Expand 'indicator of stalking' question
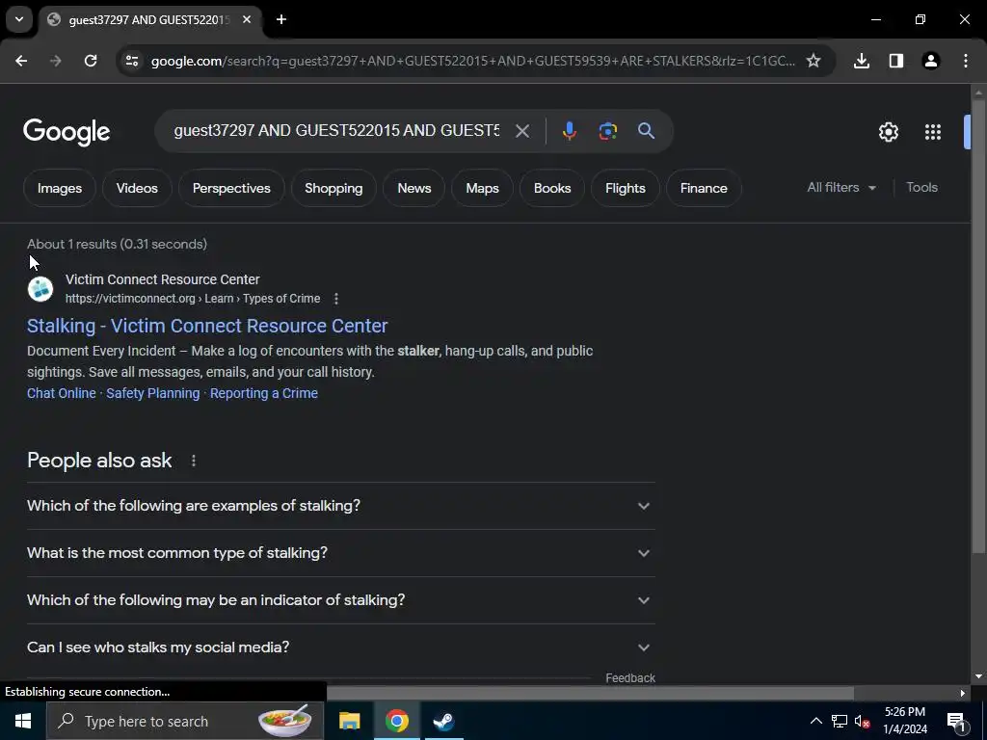The height and width of the screenshot is (740, 987). tap(340, 600)
